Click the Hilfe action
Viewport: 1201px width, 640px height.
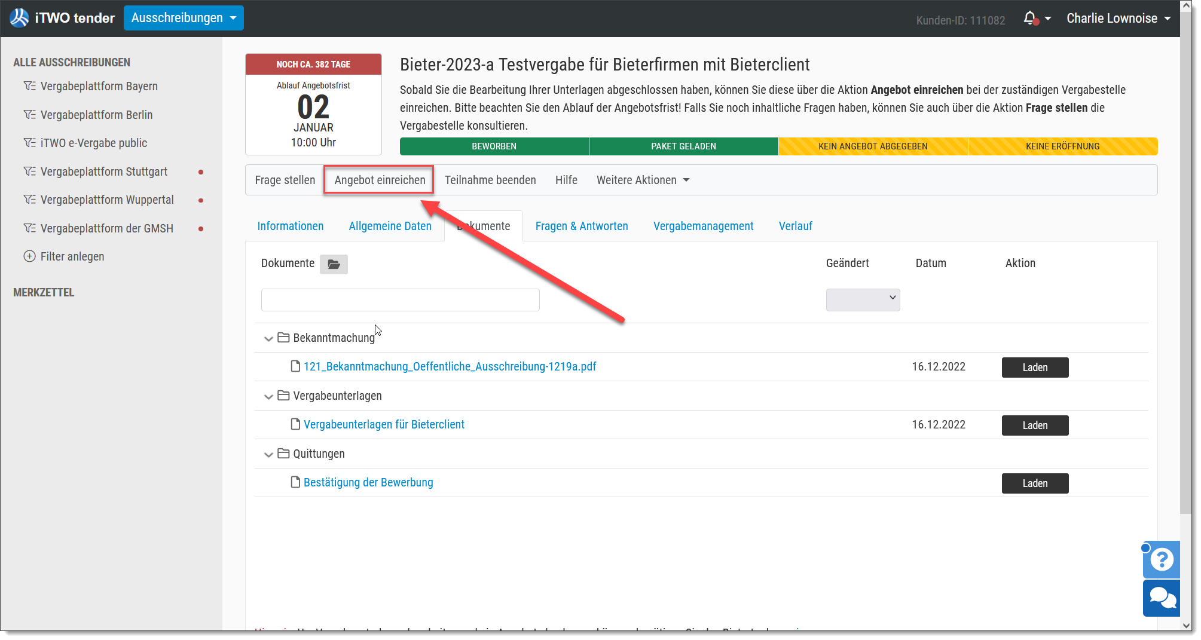pyautogui.click(x=566, y=180)
